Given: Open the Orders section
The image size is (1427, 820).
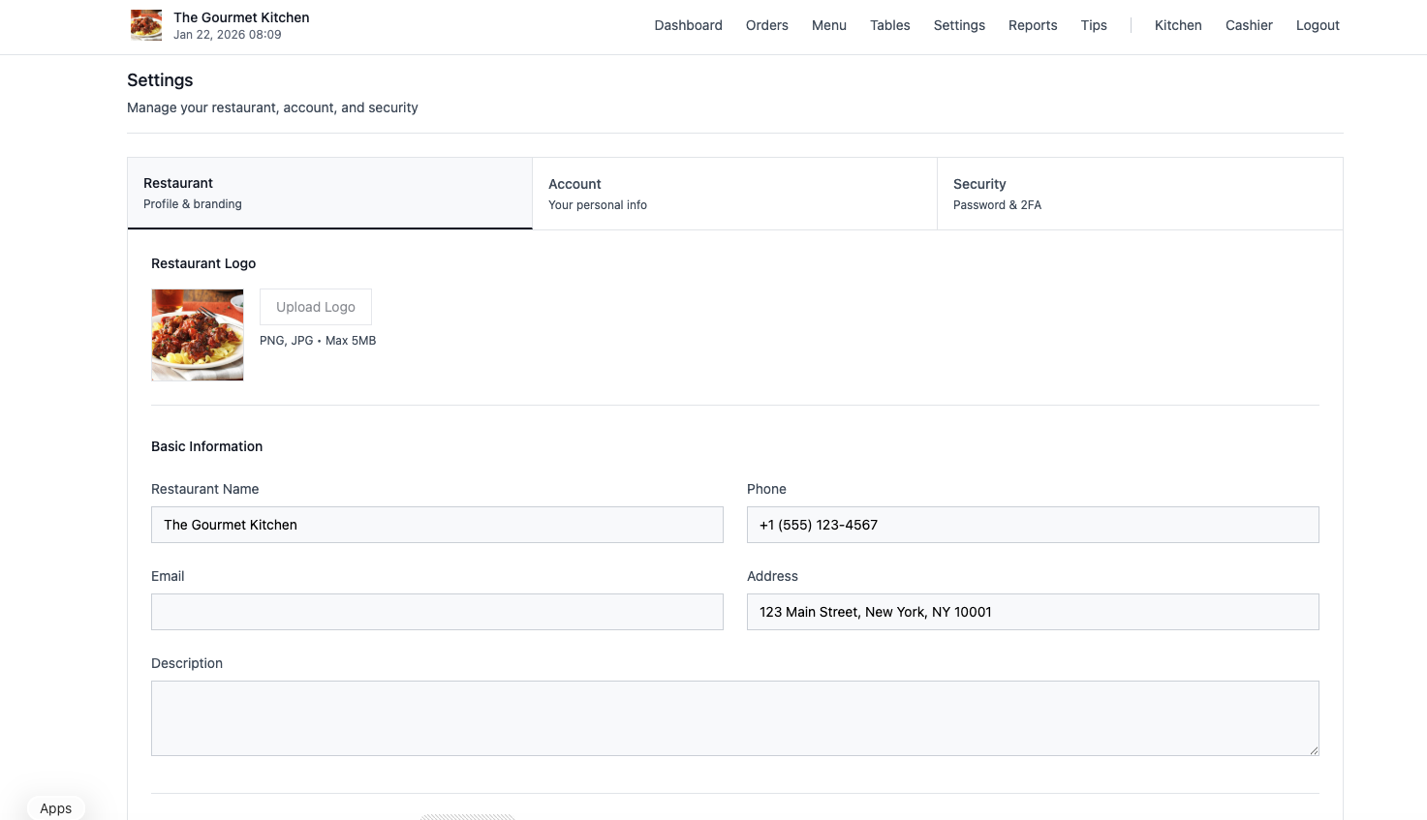Looking at the screenshot, I should [x=766, y=25].
